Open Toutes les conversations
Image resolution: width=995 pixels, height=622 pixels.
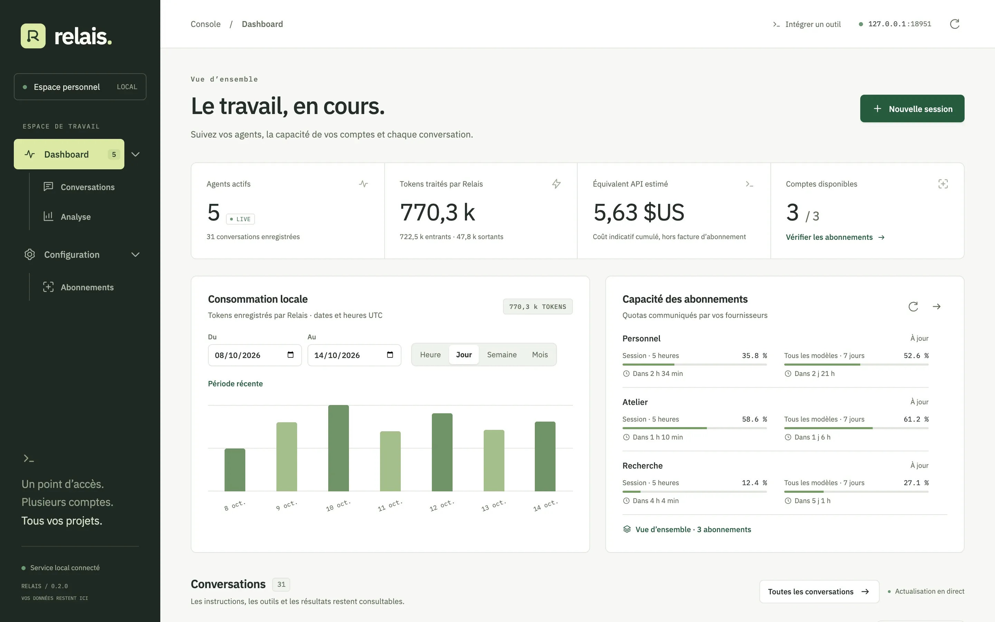click(x=819, y=592)
